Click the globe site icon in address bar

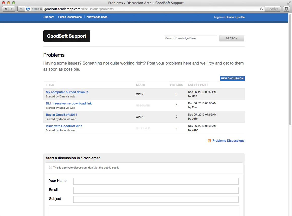click(28, 9)
